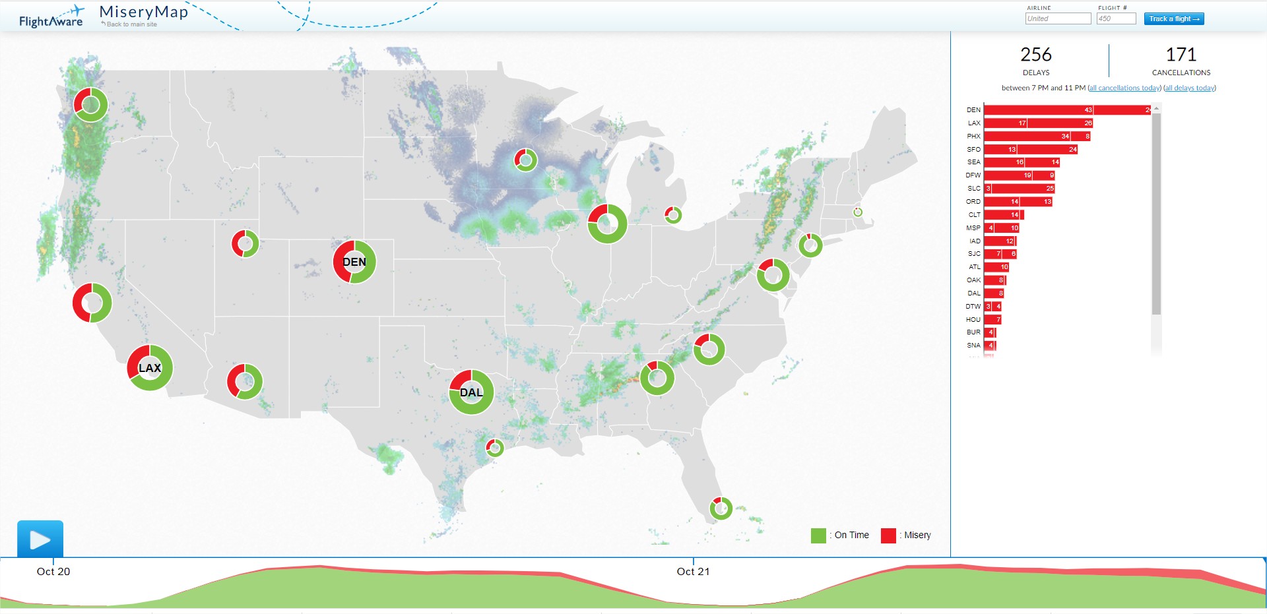
Task: Click the DFW bar in chart
Action: [1019, 175]
